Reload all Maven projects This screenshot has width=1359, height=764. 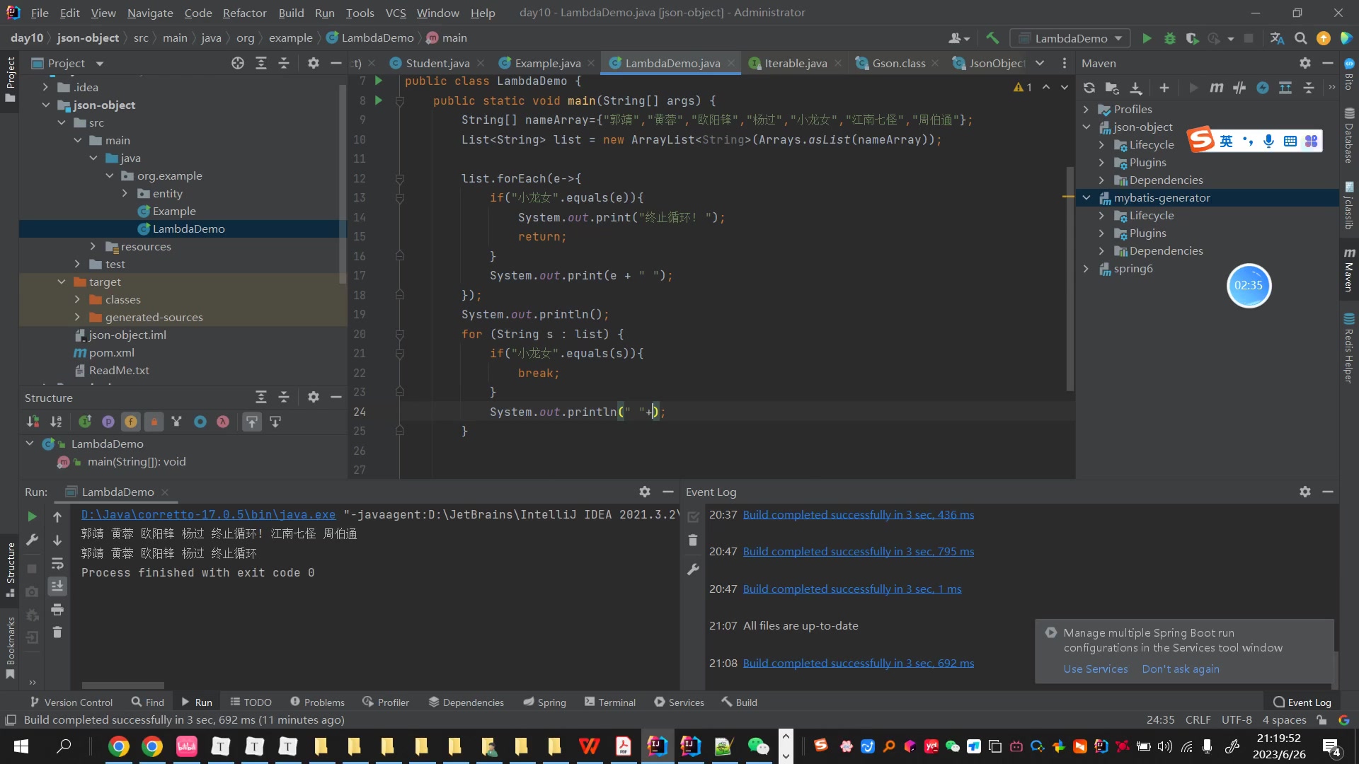[1089, 88]
